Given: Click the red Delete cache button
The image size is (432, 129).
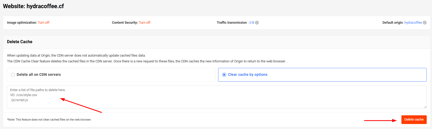Looking at the screenshot, I should click(x=414, y=120).
